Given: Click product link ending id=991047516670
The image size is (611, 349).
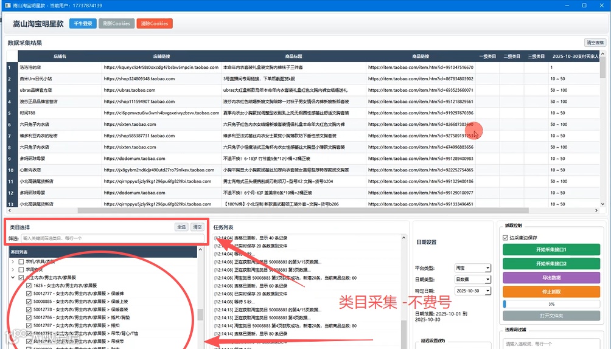Looking at the screenshot, I should point(421,67).
